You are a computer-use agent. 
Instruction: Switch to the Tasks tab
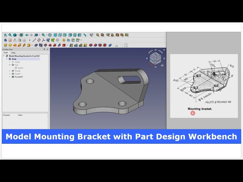[13, 53]
